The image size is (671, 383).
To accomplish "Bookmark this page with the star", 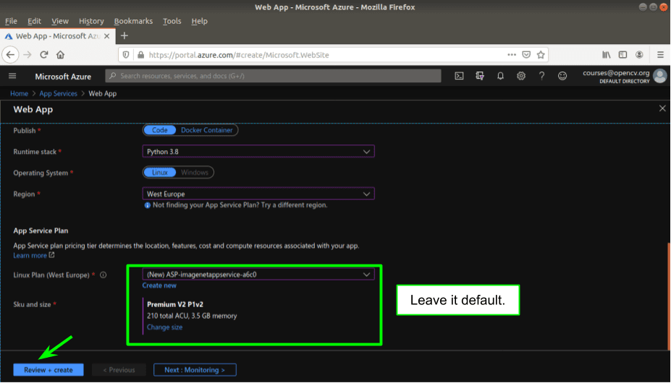I will click(541, 55).
